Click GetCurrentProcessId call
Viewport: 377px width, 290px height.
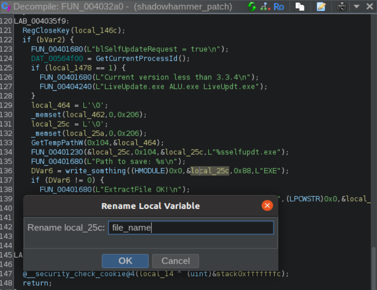pos(136,59)
